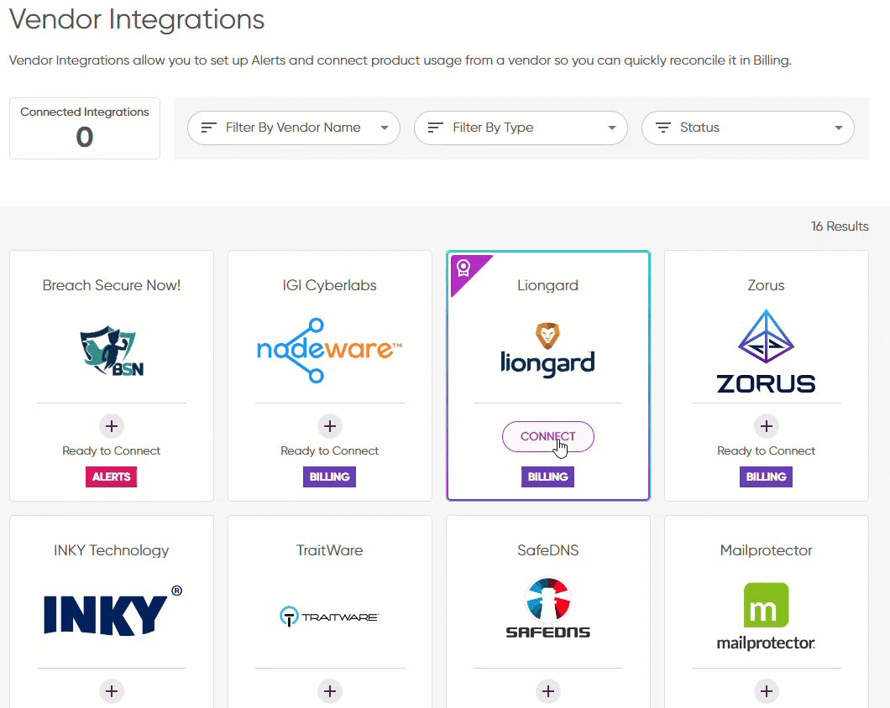Viewport: 890px width, 708px height.
Task: Click the plus icon on SafeDNS card
Action: click(x=548, y=691)
